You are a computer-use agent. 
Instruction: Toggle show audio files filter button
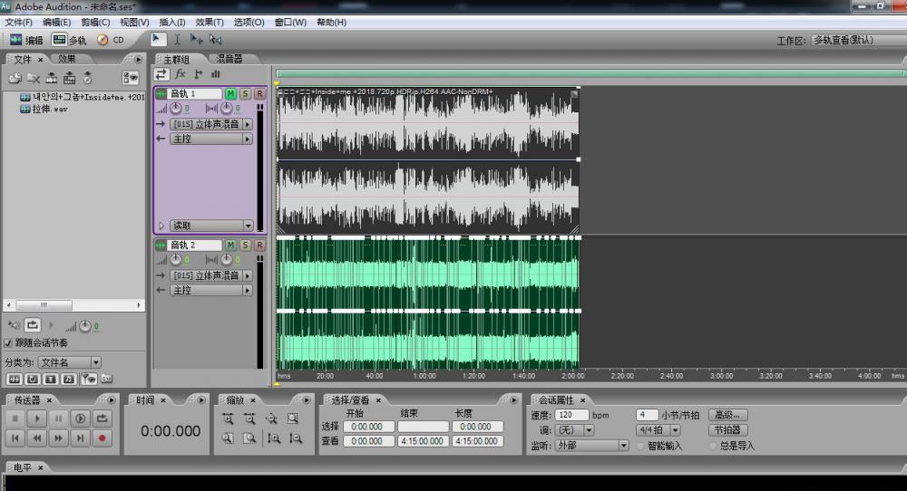[15, 379]
